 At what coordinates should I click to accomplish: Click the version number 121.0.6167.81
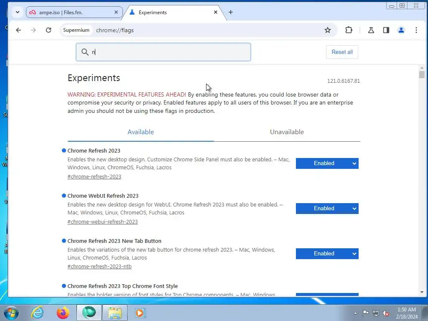coord(344,81)
